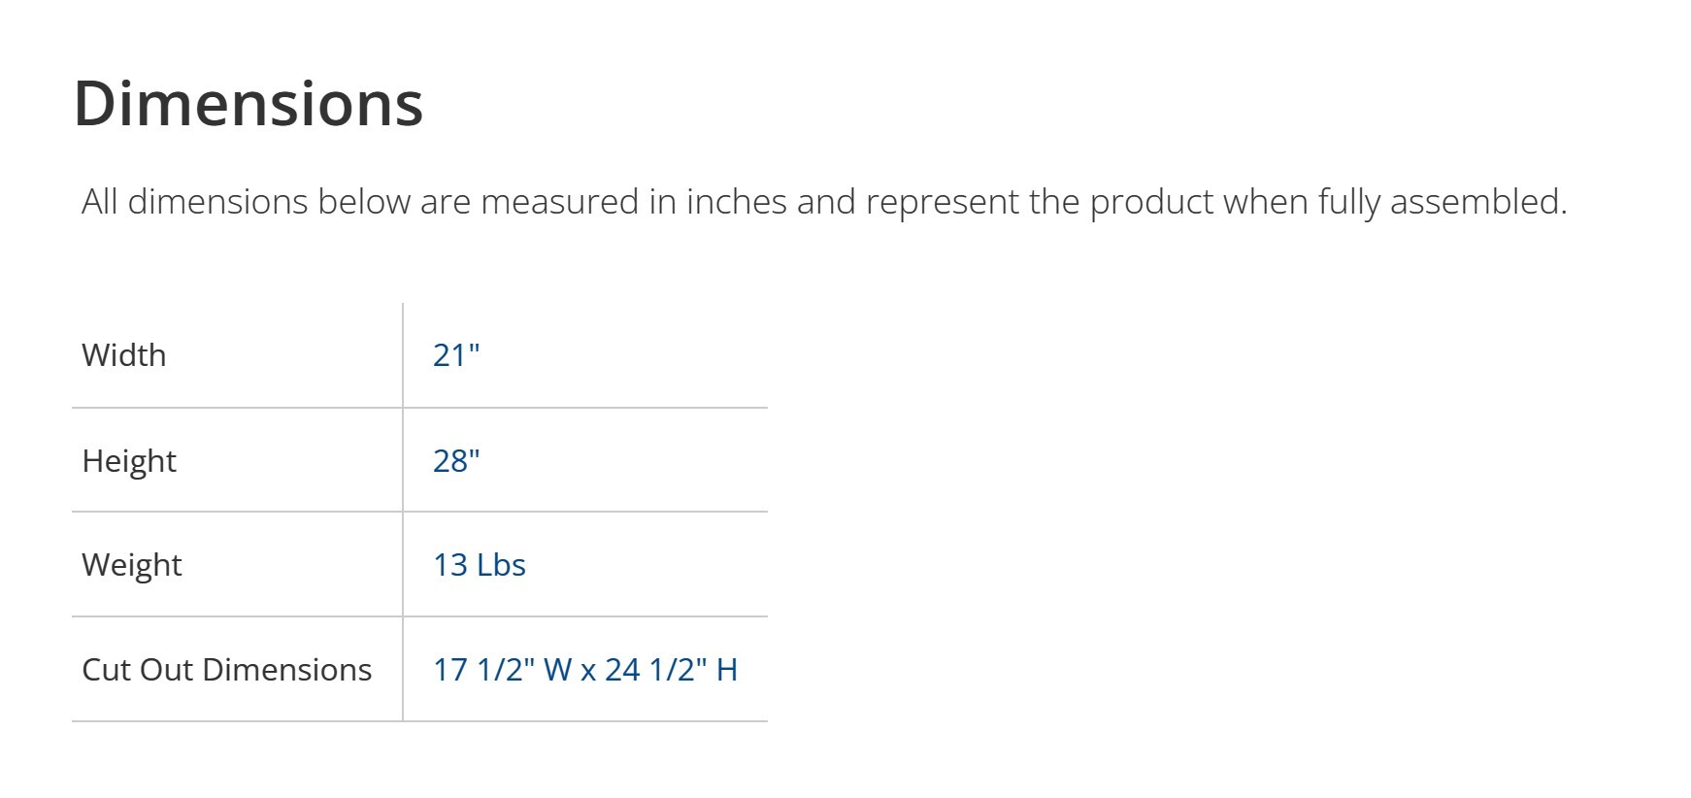Click the word "below" in the description
This screenshot has width=1691, height=798.
click(x=360, y=202)
